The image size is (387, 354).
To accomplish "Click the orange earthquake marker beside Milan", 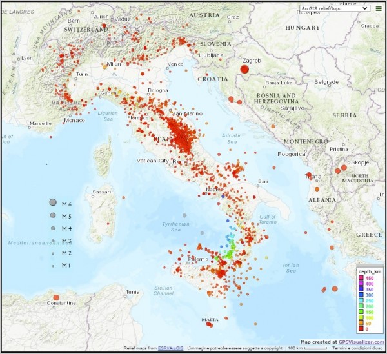I will coord(104,66).
